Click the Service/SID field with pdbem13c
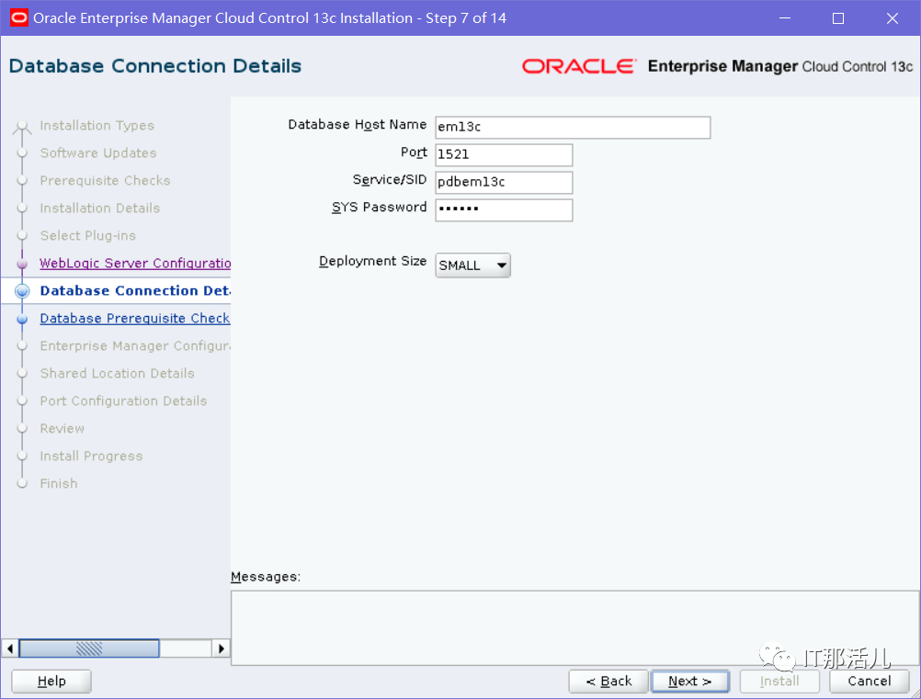The width and height of the screenshot is (921, 699). [x=504, y=183]
